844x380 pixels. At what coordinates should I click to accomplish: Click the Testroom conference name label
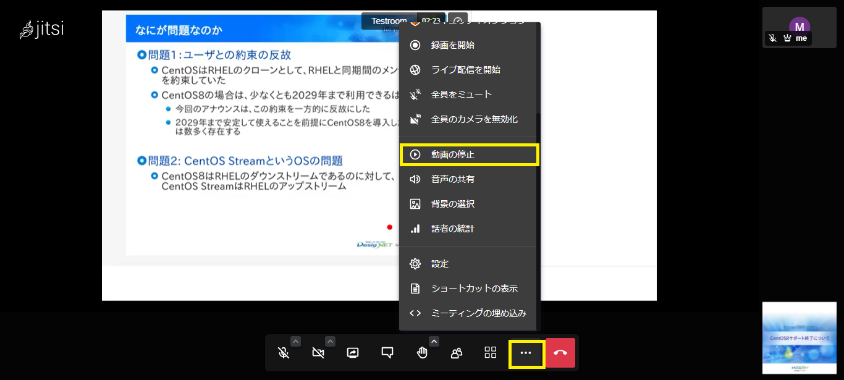[x=389, y=20]
